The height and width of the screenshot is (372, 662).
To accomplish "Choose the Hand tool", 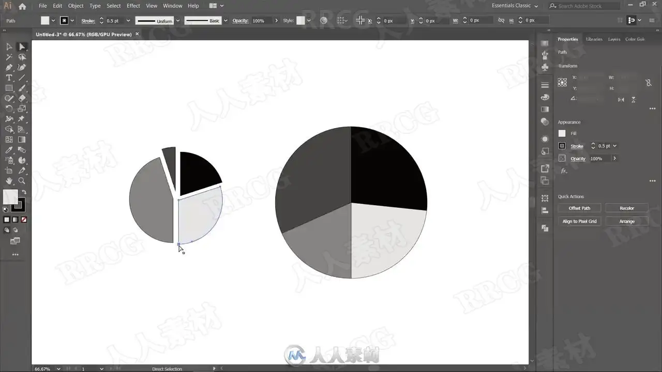I will [9, 181].
